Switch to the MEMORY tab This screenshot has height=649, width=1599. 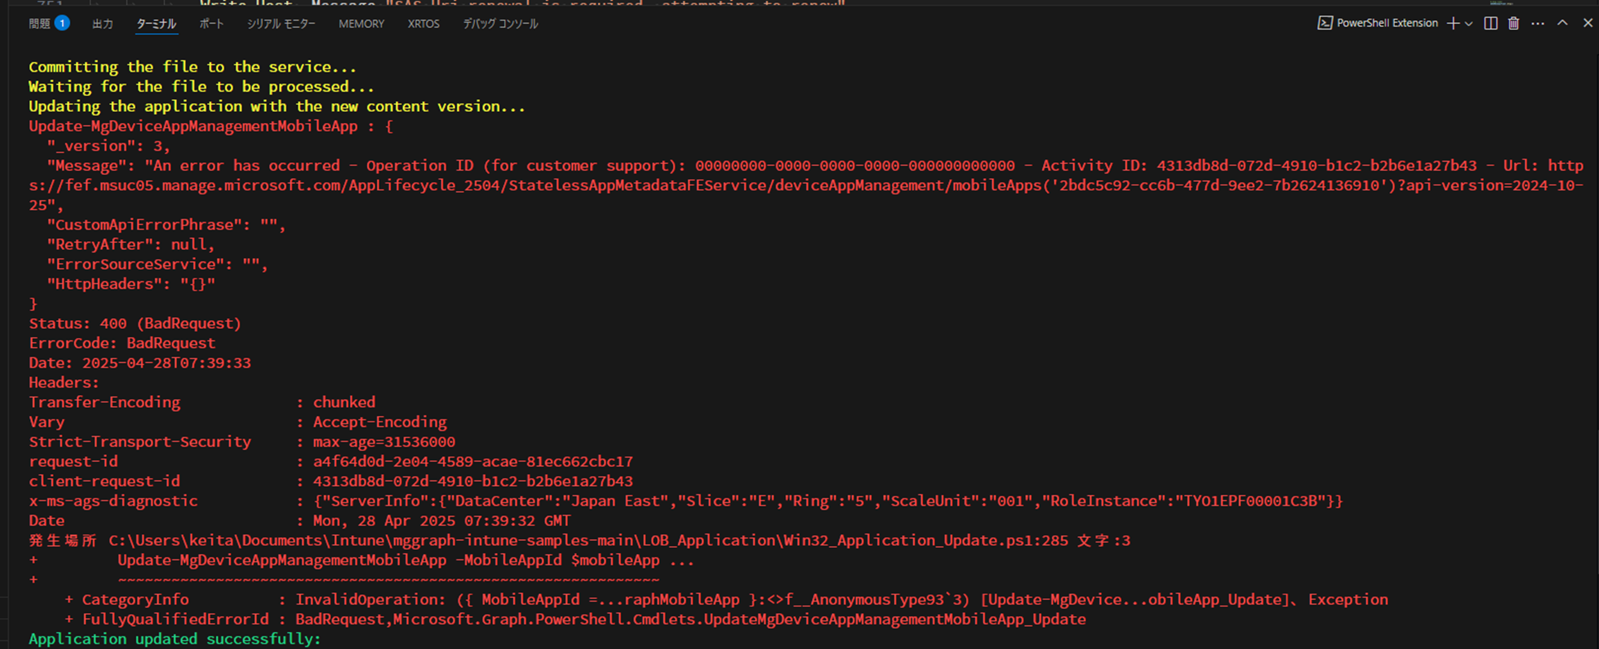coord(361,23)
